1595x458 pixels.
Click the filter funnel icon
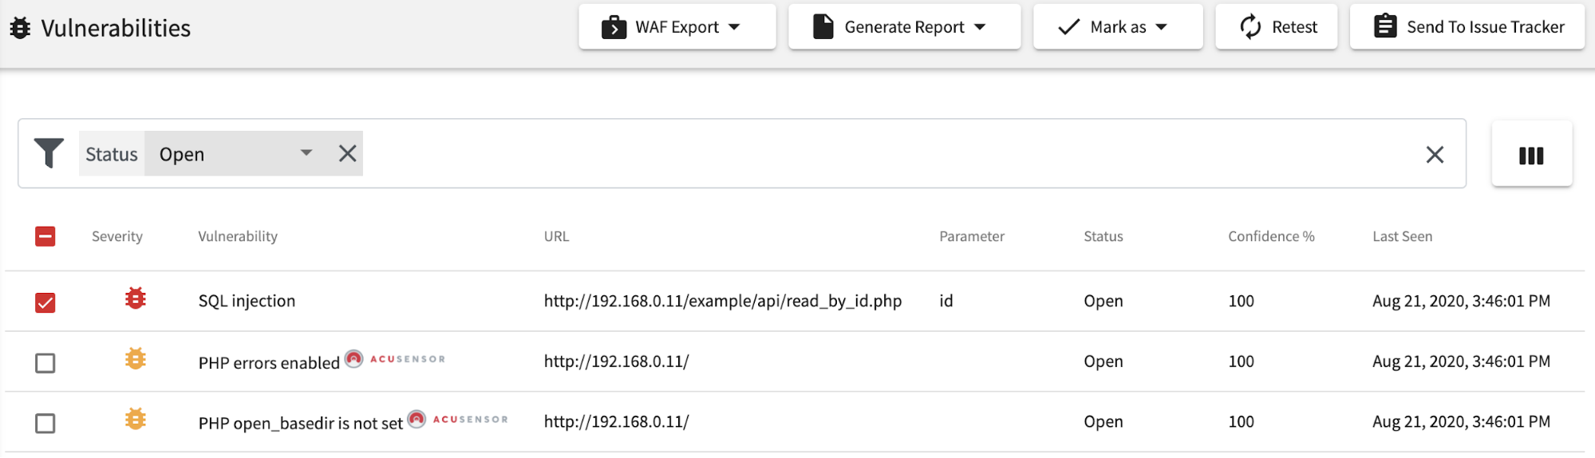pyautogui.click(x=49, y=153)
